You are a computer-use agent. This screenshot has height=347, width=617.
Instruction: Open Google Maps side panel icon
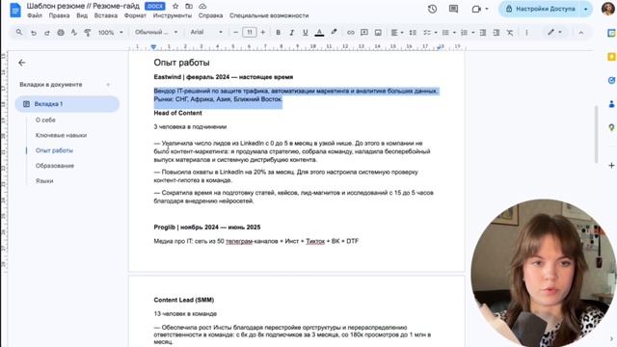[x=611, y=127]
